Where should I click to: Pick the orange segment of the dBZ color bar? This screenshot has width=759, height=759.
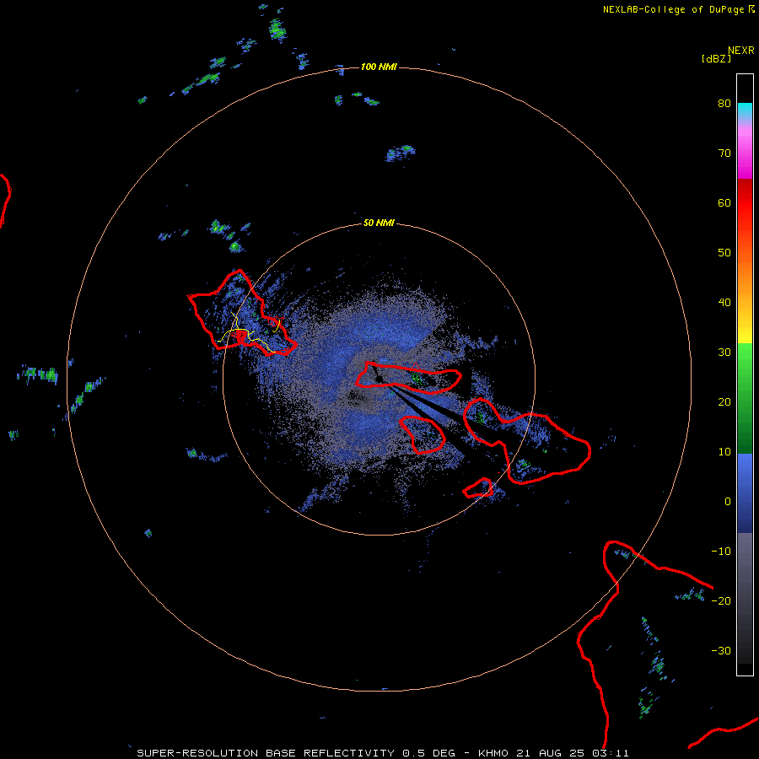coord(745,281)
